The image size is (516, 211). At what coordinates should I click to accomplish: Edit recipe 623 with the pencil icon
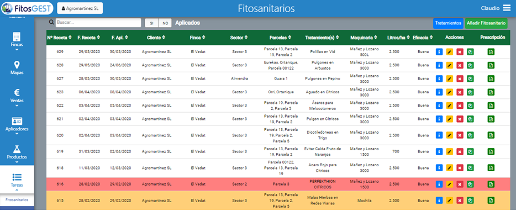pos(450,92)
